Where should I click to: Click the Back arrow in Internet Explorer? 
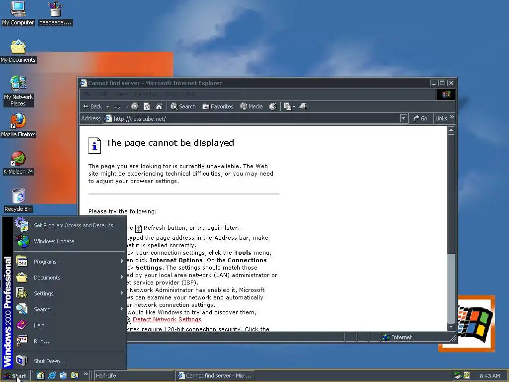click(x=92, y=106)
